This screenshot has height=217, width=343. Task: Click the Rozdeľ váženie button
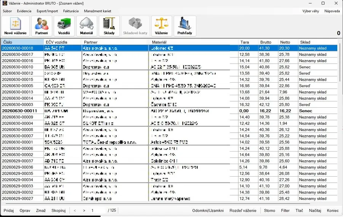coord(243,211)
